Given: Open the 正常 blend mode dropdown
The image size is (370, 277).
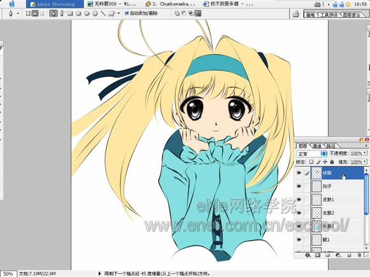Looking at the screenshot, I should 311,154.
